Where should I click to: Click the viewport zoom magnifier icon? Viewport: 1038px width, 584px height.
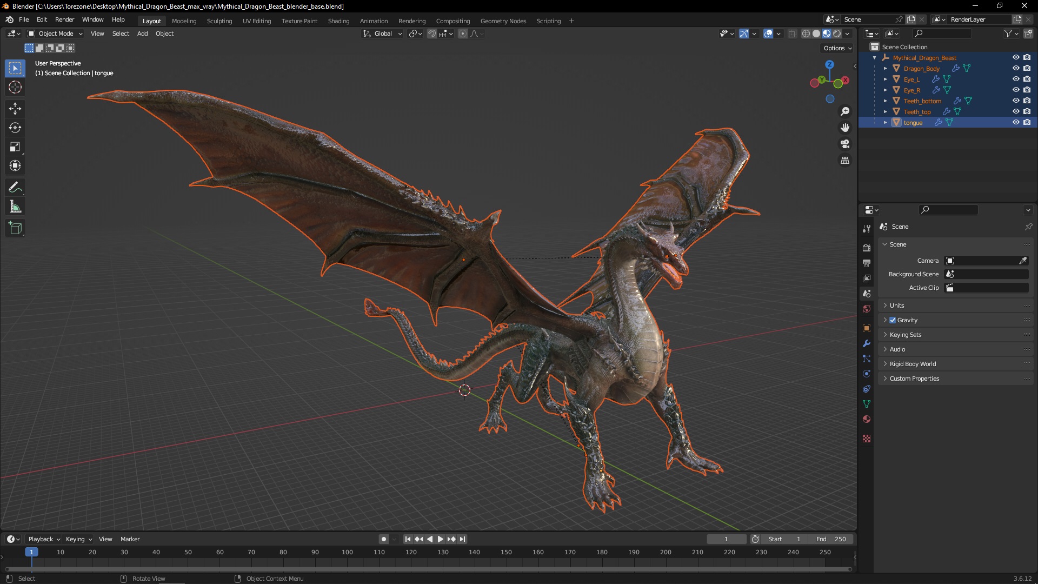coord(845,111)
